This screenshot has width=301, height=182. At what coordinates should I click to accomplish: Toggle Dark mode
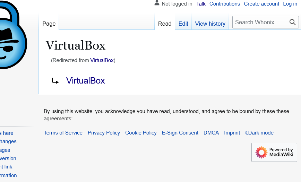point(259,133)
